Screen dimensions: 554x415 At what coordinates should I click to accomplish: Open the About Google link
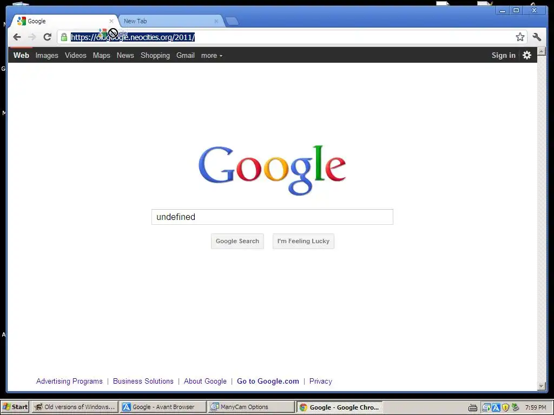[x=205, y=381]
